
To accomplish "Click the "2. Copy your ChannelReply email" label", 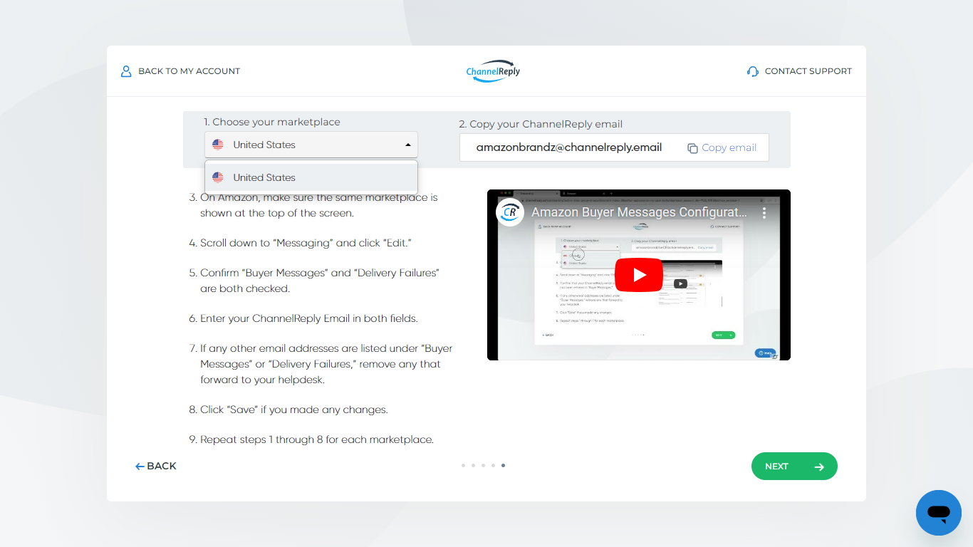I will click(x=541, y=124).
